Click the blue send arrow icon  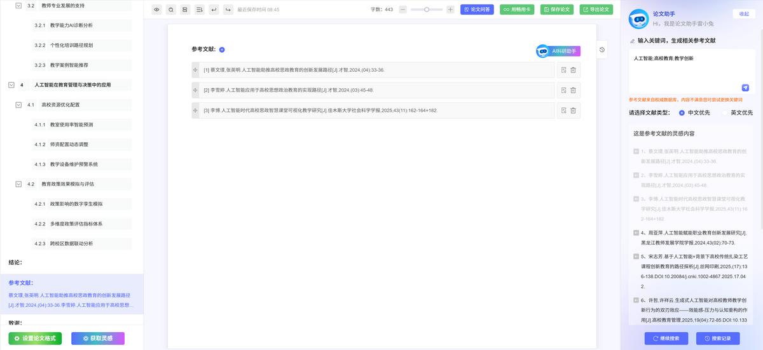click(x=745, y=88)
